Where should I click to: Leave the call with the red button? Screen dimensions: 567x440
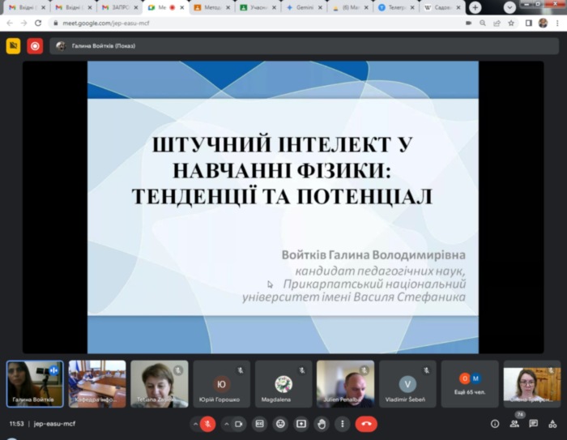[366, 424]
